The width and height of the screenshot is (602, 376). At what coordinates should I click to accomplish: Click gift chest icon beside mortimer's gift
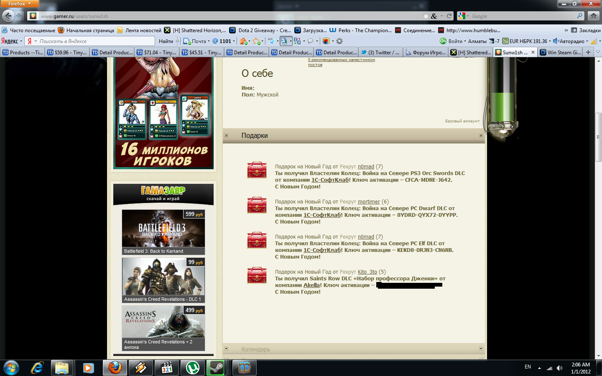point(257,205)
